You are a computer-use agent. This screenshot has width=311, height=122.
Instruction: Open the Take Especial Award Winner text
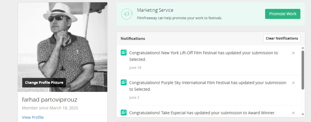tap(202, 113)
